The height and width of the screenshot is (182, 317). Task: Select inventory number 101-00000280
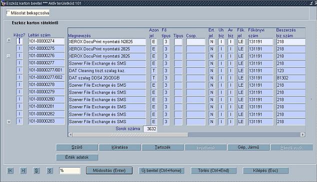(x=46, y=99)
